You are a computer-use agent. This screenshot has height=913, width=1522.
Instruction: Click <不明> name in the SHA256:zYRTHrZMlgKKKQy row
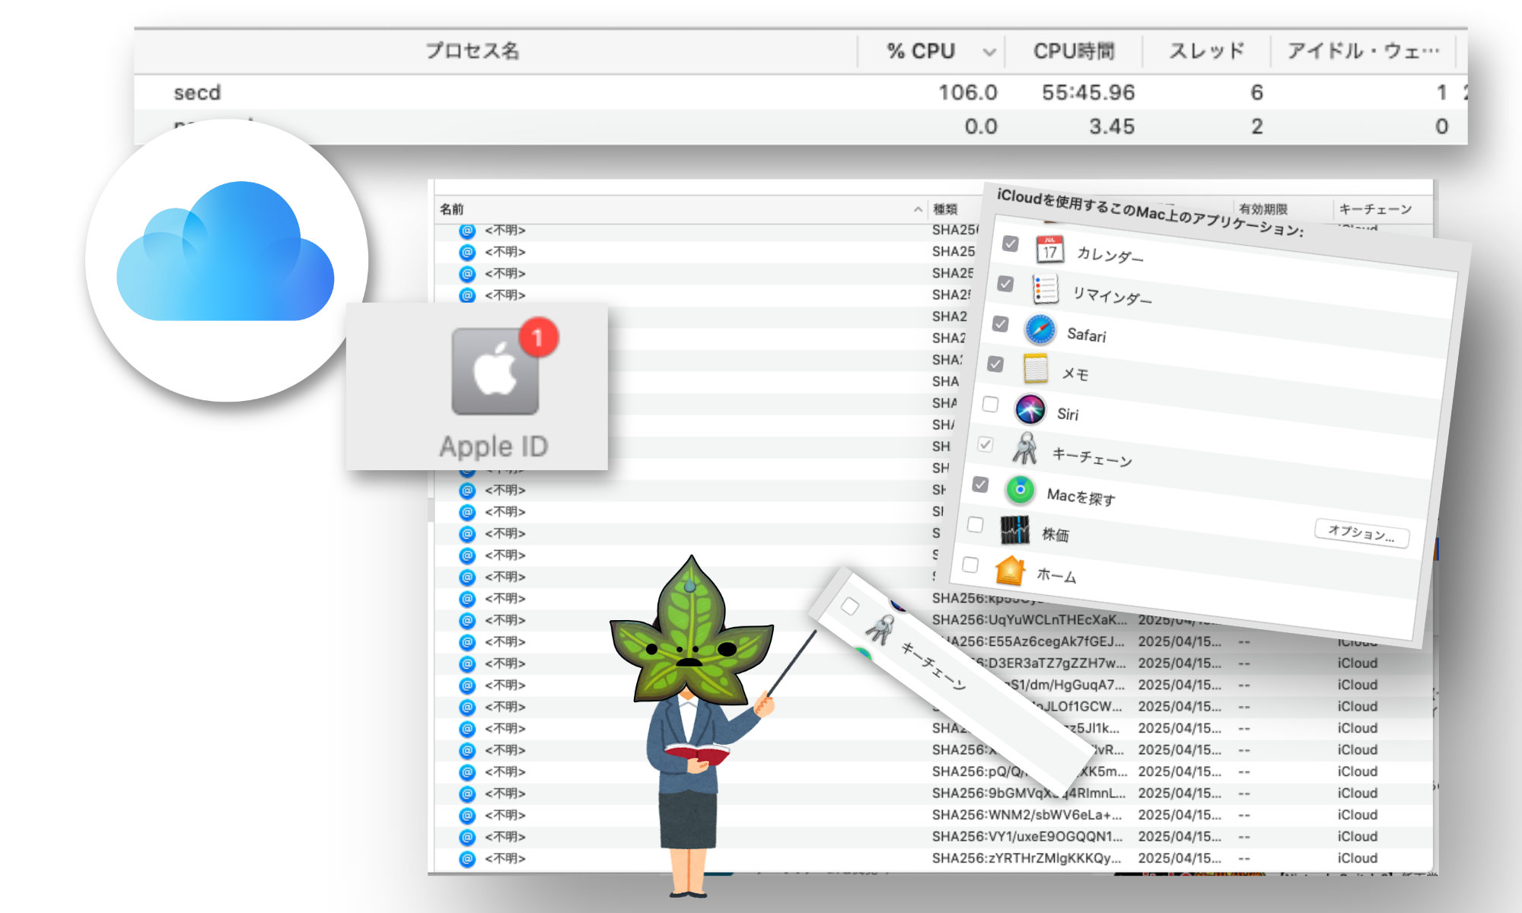pyautogui.click(x=505, y=858)
